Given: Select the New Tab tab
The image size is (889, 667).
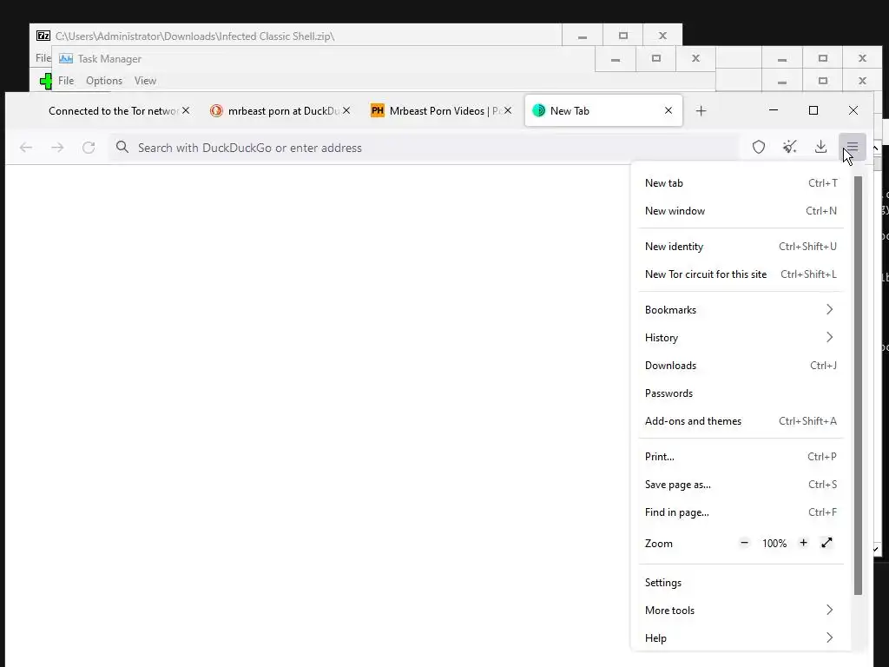Looking at the screenshot, I should click(604, 110).
